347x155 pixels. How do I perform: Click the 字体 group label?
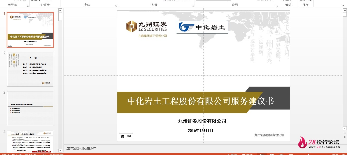87,5
